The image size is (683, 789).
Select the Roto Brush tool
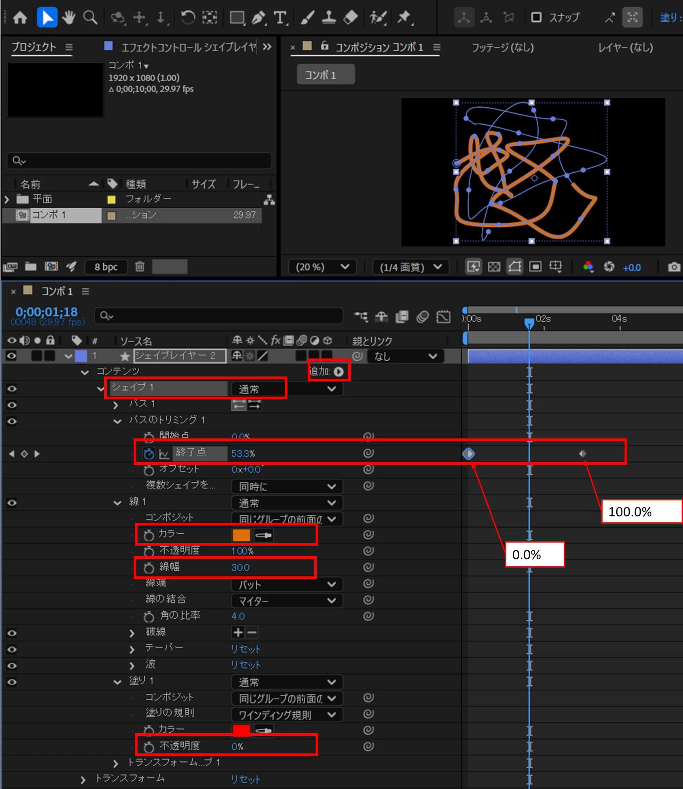click(378, 18)
